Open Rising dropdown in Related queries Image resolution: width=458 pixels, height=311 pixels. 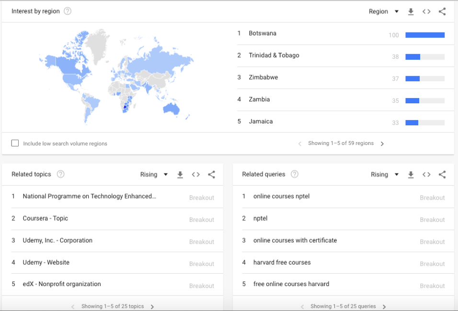coord(384,175)
